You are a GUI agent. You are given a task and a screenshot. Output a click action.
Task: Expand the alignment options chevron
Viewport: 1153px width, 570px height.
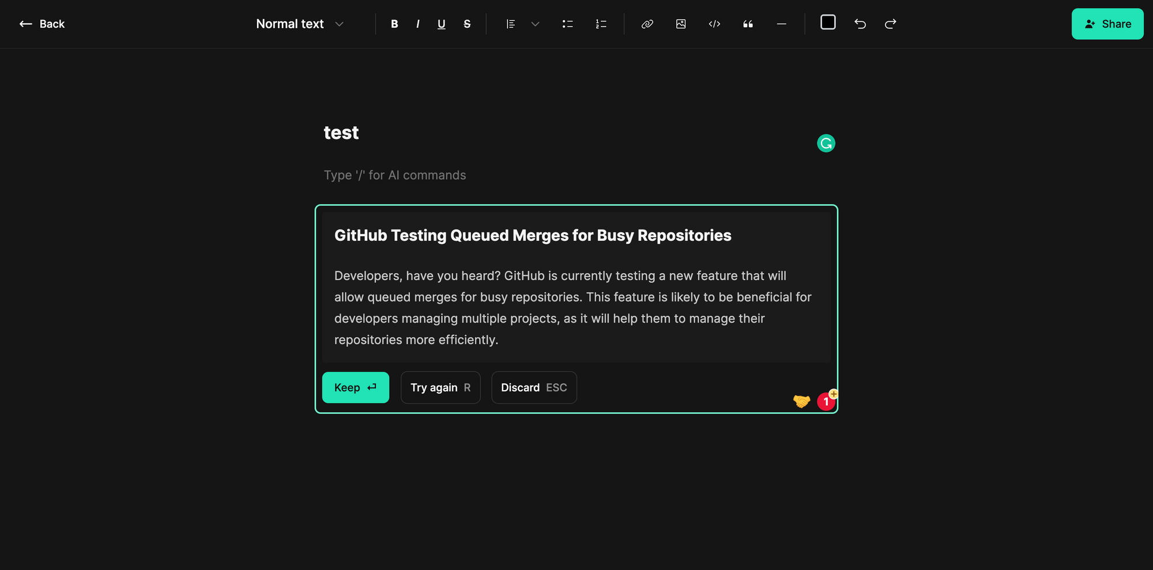535,24
